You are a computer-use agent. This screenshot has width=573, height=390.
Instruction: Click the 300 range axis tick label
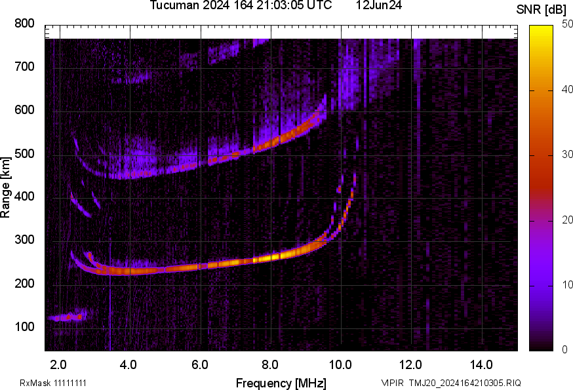(x=24, y=240)
